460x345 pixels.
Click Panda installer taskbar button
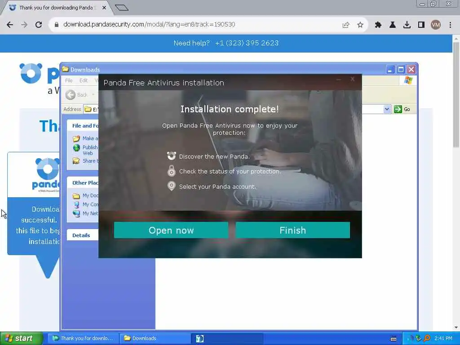tap(227, 339)
